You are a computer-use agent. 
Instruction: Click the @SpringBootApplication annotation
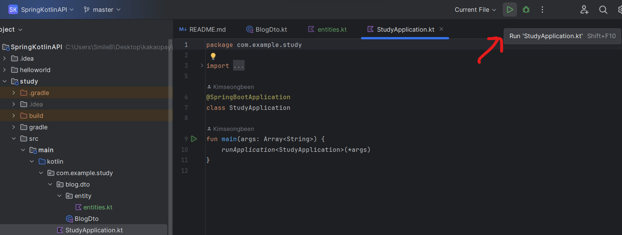click(x=248, y=97)
